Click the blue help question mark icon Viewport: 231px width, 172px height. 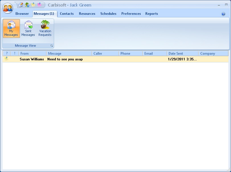point(223,14)
